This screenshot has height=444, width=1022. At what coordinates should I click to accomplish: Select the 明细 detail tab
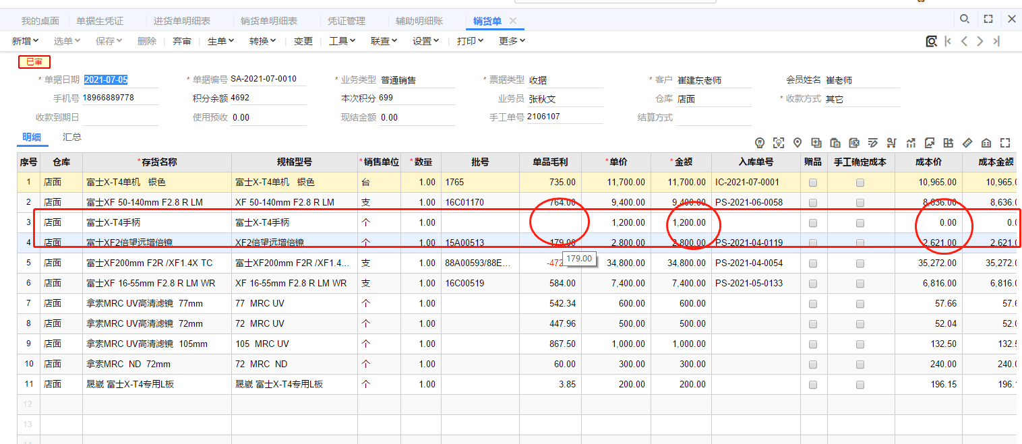(x=32, y=137)
